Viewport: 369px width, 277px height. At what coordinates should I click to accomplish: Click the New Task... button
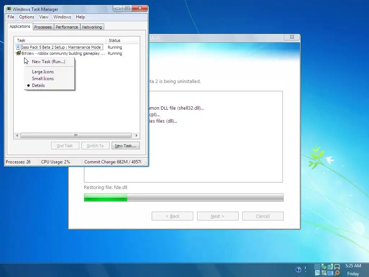(x=125, y=146)
